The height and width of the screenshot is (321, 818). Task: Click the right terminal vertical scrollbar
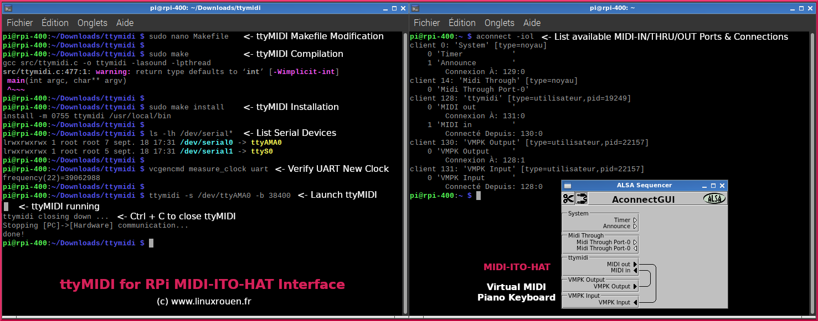[814, 172]
